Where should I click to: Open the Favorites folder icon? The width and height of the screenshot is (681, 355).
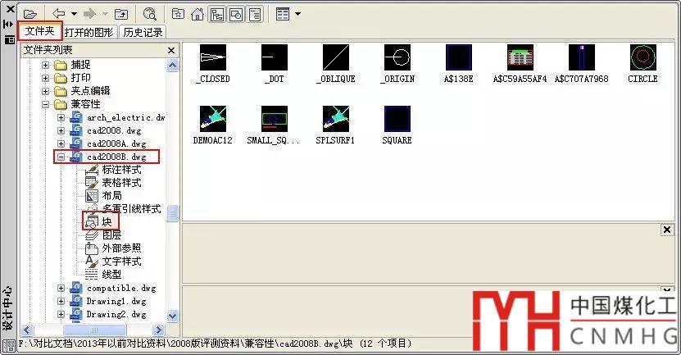point(178,14)
